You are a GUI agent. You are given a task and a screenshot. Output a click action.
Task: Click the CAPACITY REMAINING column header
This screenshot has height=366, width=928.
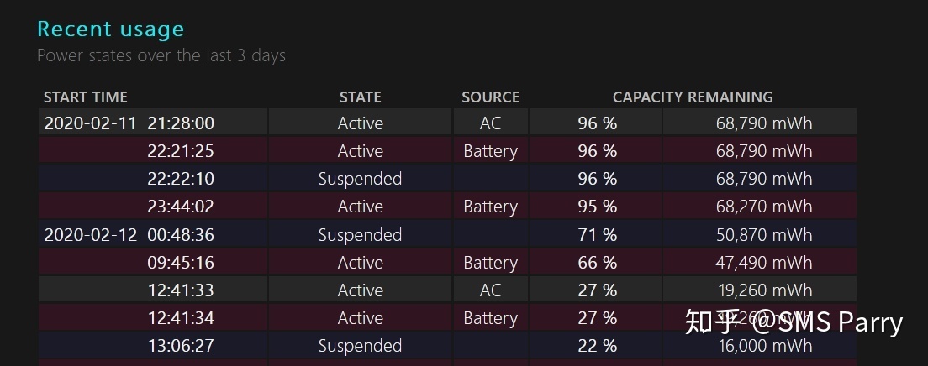(692, 97)
